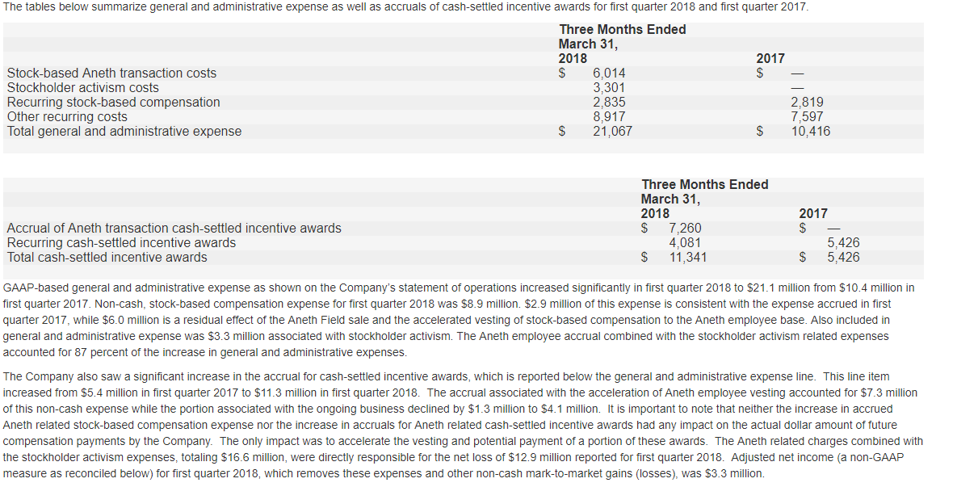Click 'Accrual of Aneth transaction cash-settled incentive awards'
Viewport: 957px width, 487px height.
click(x=174, y=229)
